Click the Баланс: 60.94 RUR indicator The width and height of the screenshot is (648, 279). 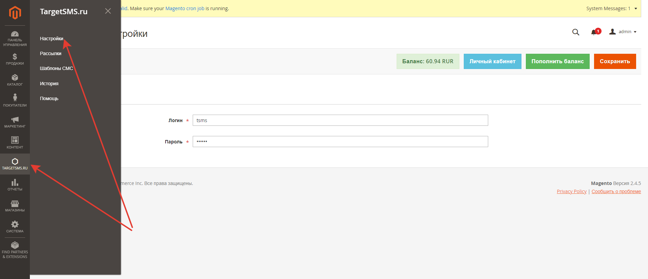428,61
